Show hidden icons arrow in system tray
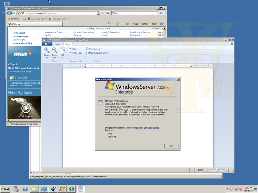Screen dimensions: 258x193 tap(228, 189)
